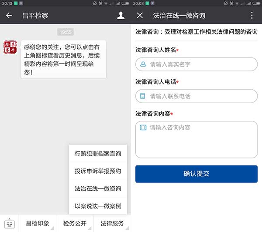Tap the 法治在线—微咨询 page title

tap(179, 16)
